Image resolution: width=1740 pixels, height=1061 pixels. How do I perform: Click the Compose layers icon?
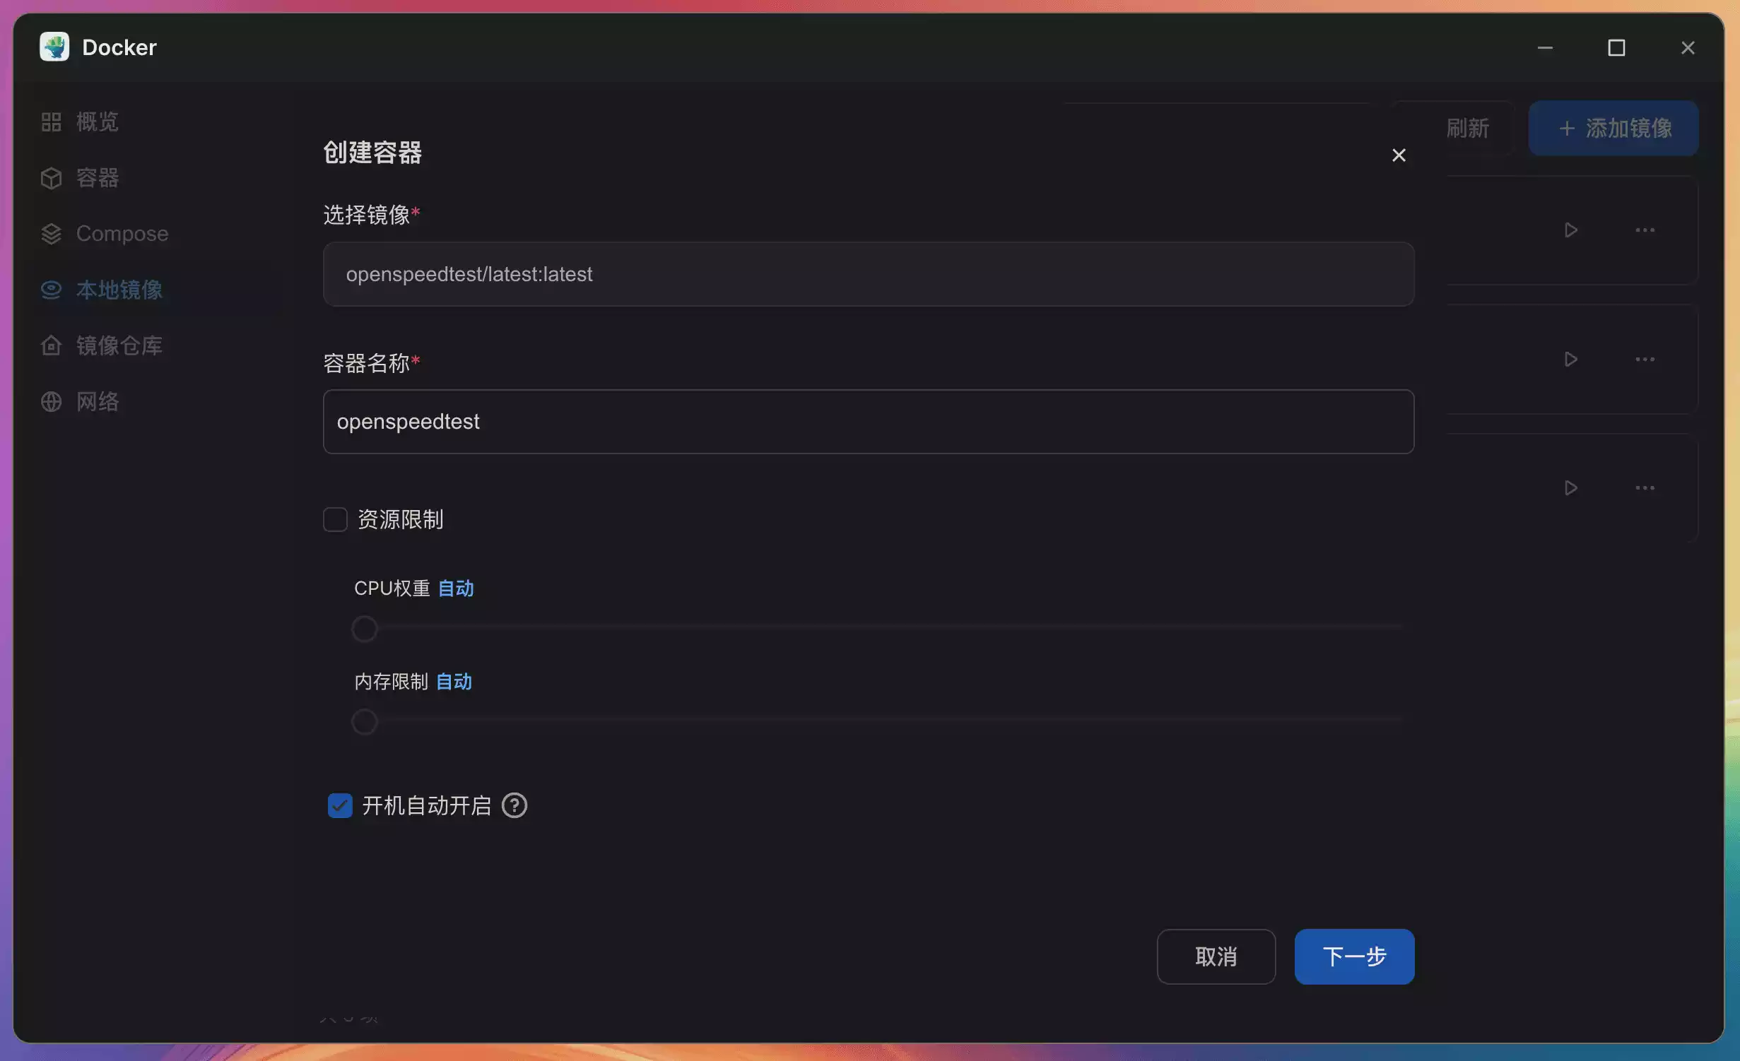coord(51,234)
